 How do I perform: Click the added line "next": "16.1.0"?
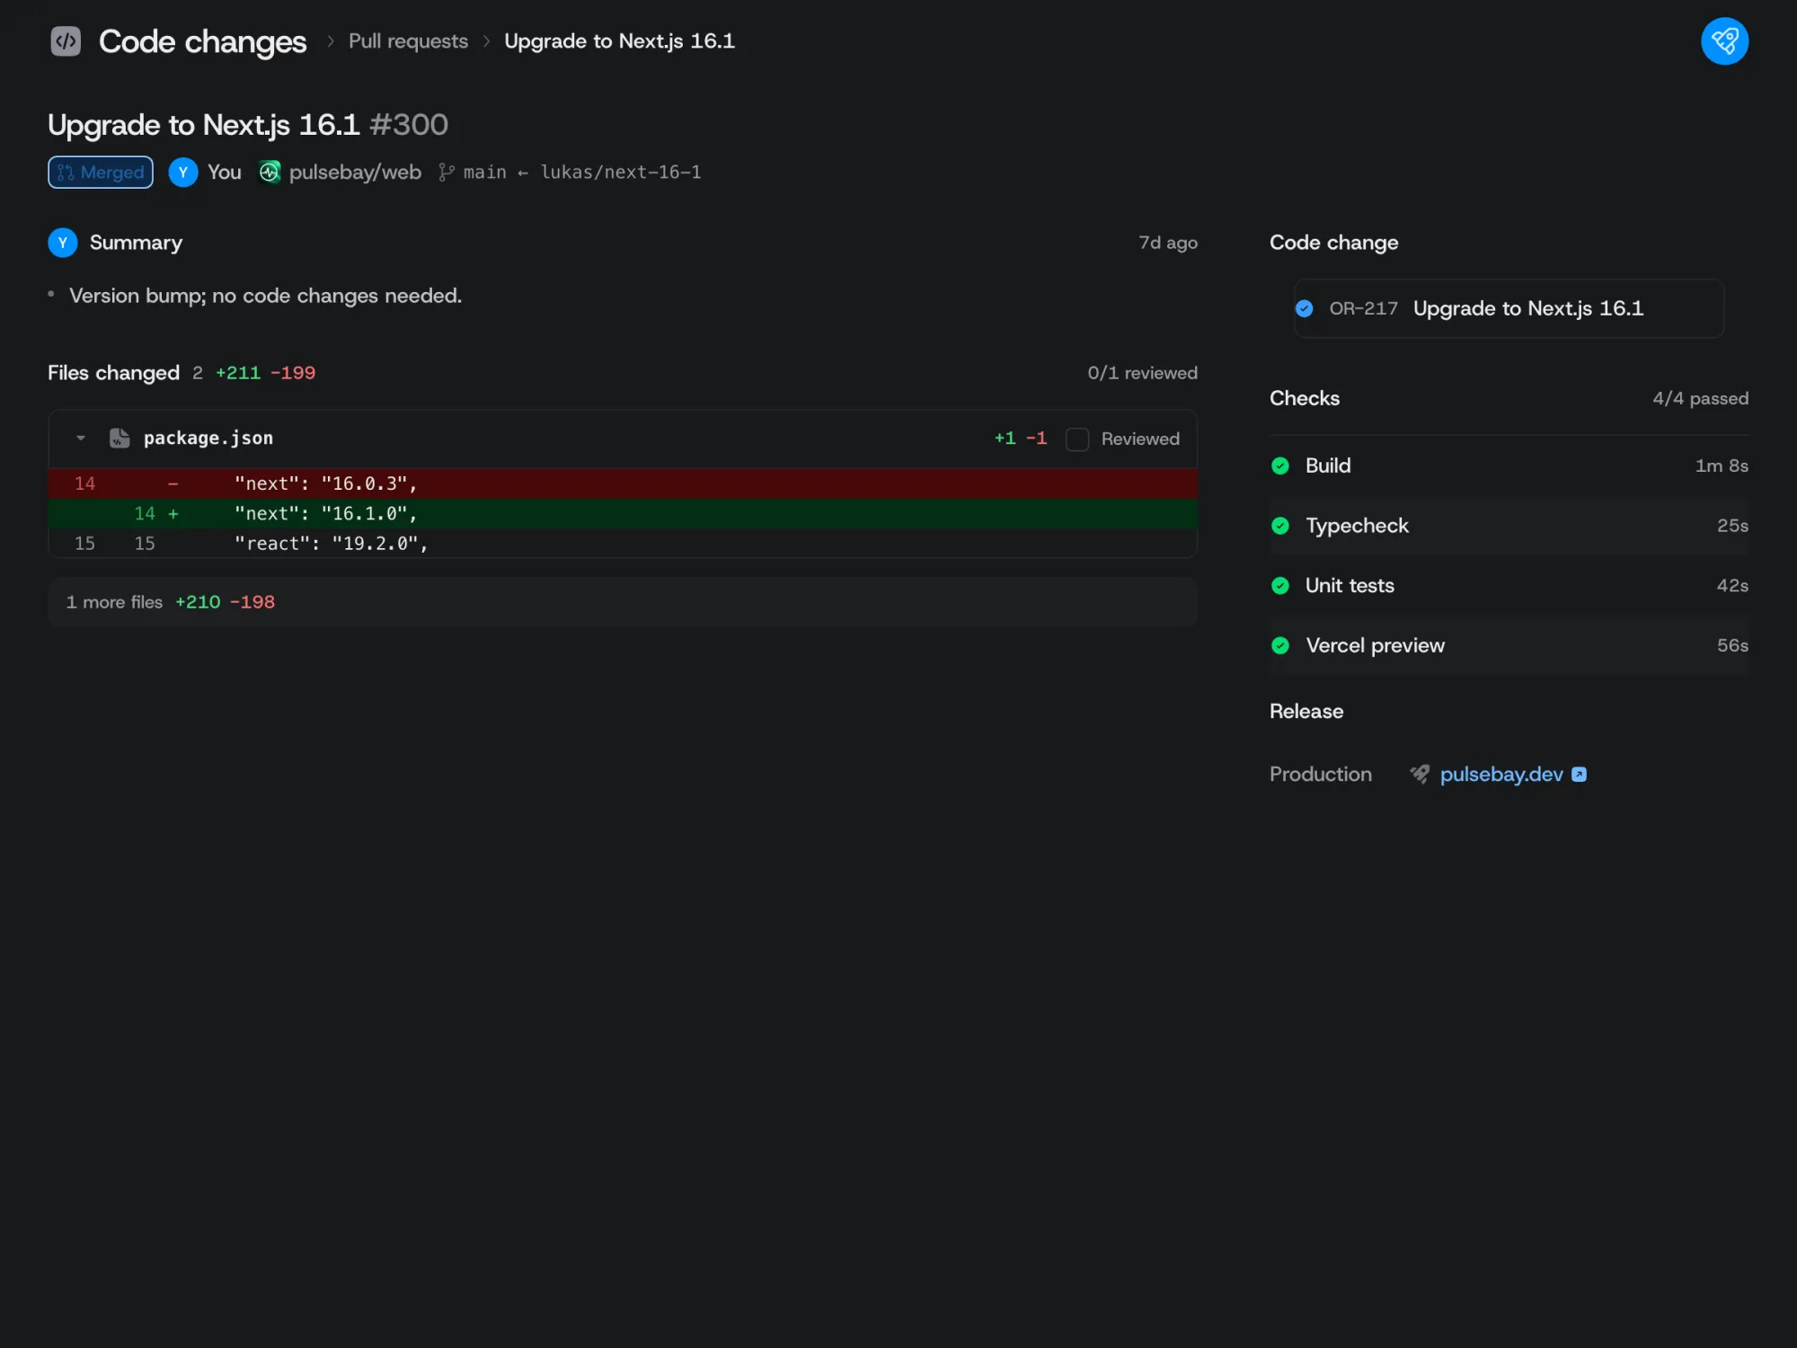point(622,514)
